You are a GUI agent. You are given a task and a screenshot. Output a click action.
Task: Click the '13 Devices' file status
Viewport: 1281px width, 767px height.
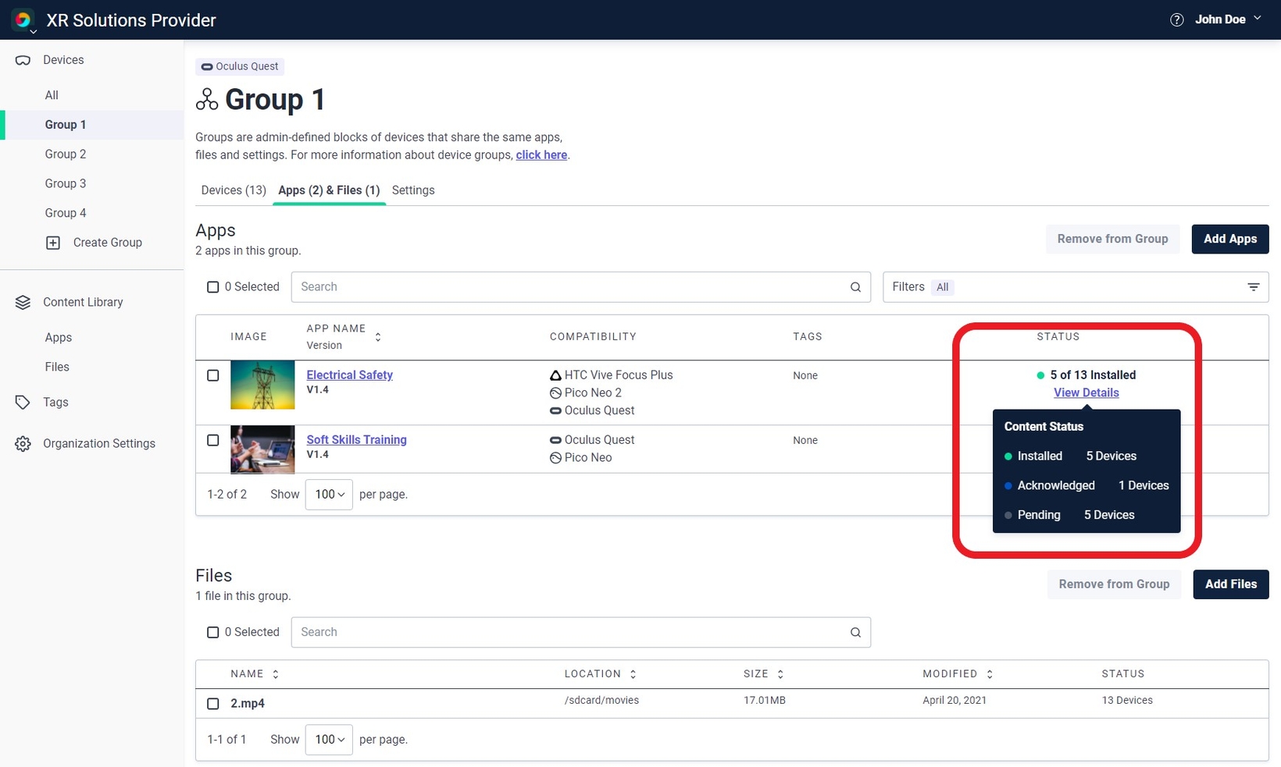(x=1127, y=701)
